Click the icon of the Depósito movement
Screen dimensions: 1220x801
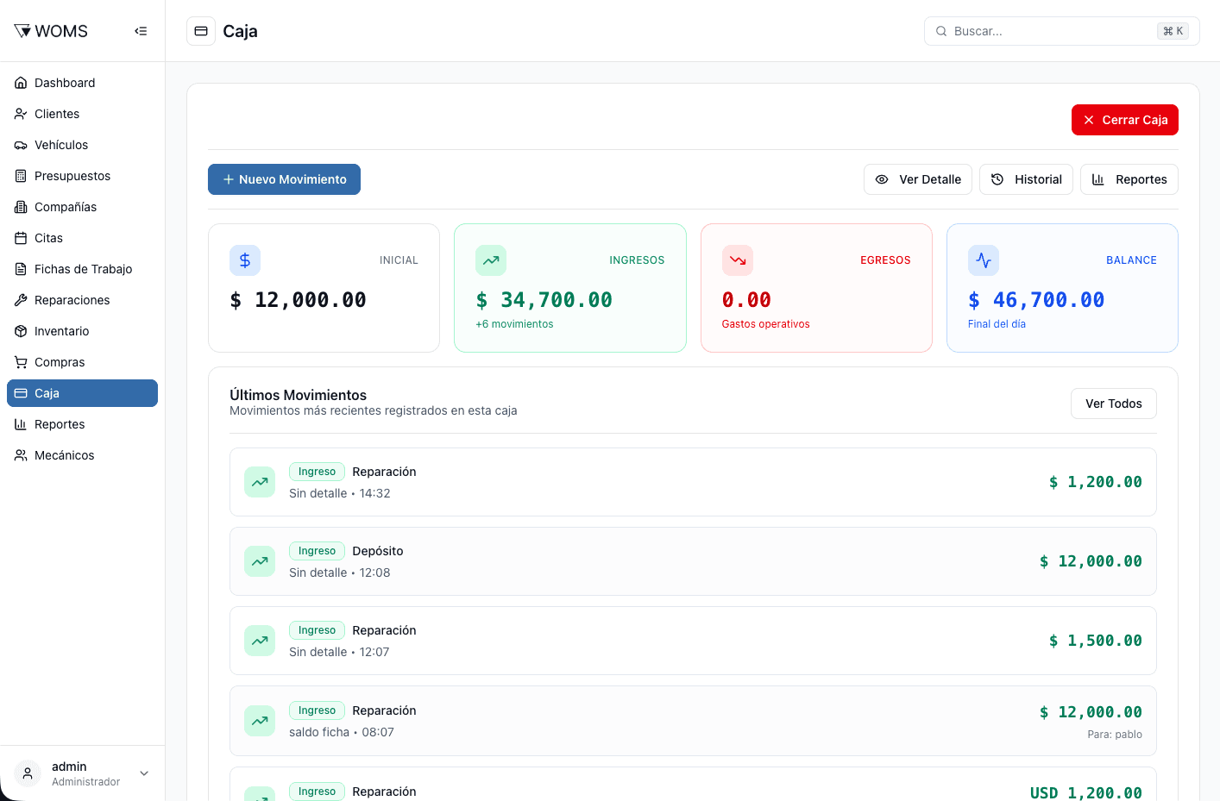pyautogui.click(x=260, y=561)
